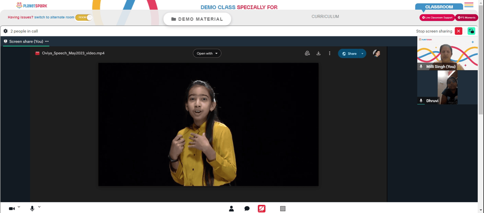Screen dimensions: 484x213
Task: Click Live Classroom Support button
Action: (x=437, y=17)
